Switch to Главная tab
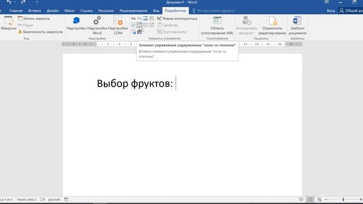Image resolution: width=363 pixels, height=204 pixels. pos(16,11)
